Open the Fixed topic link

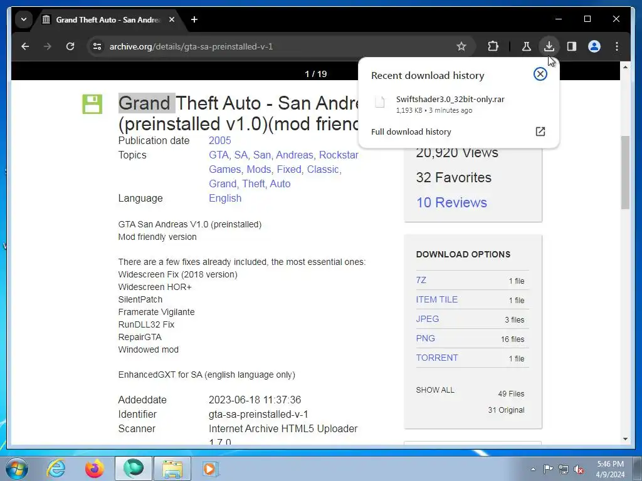pyautogui.click(x=289, y=169)
